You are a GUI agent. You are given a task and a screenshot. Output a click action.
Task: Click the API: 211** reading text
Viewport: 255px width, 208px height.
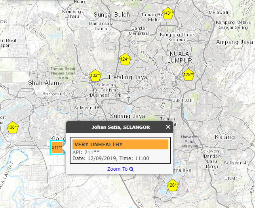[x=86, y=153]
